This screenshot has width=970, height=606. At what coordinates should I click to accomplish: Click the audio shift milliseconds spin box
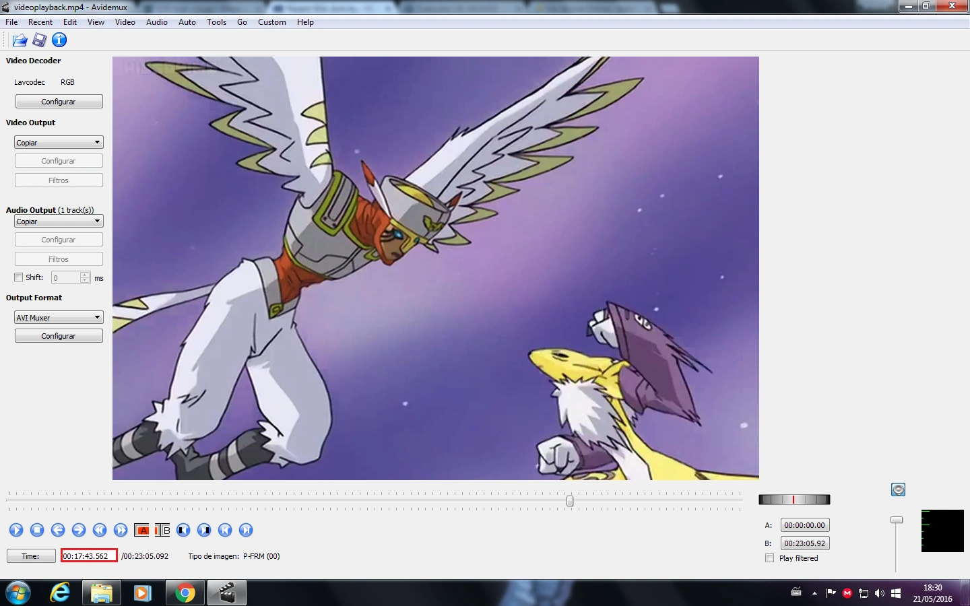point(71,277)
